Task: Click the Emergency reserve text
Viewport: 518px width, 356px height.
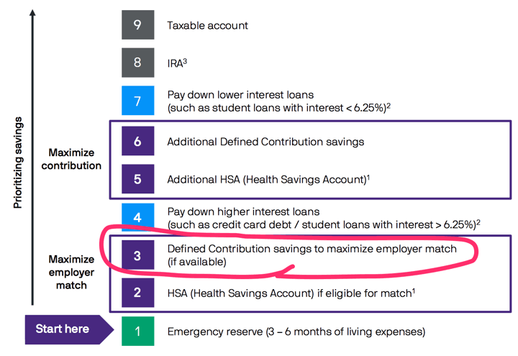Action: pyautogui.click(x=296, y=332)
